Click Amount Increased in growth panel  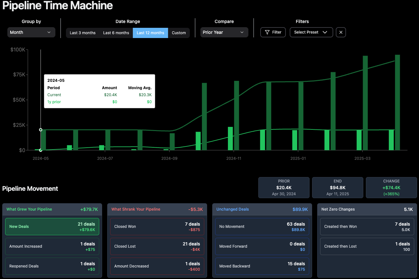(x=52, y=246)
